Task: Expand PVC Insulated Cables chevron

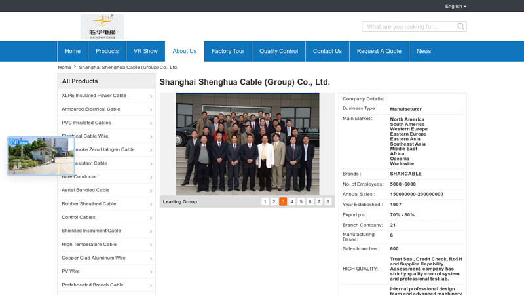Action: [151, 123]
